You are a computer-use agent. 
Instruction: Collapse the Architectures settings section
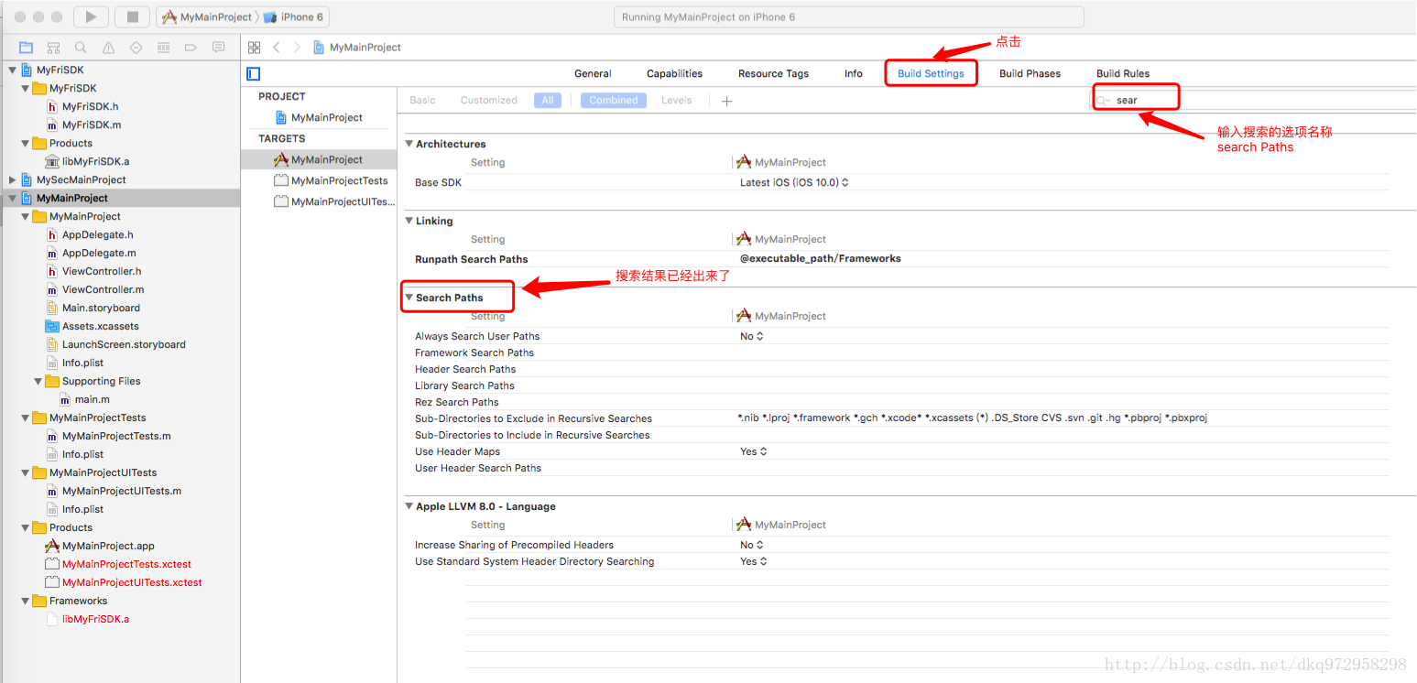[409, 144]
